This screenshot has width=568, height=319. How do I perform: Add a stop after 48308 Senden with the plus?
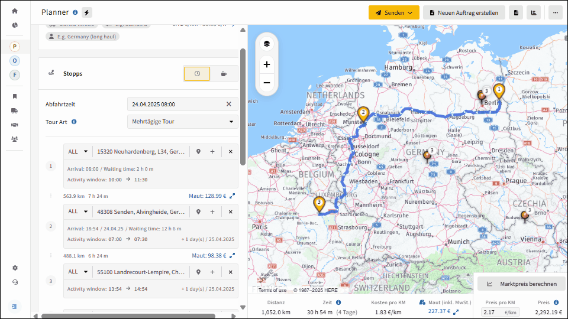[x=212, y=211]
